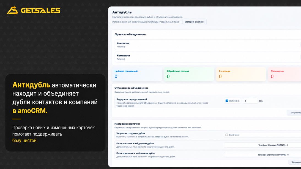Open the Компании merge rule row
The height and width of the screenshot is (169, 301).
tap(208, 57)
